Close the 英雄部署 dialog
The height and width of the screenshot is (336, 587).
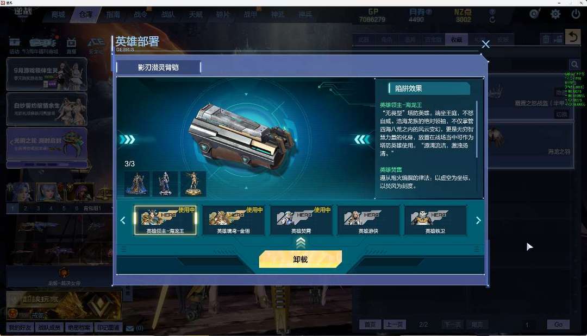point(485,45)
